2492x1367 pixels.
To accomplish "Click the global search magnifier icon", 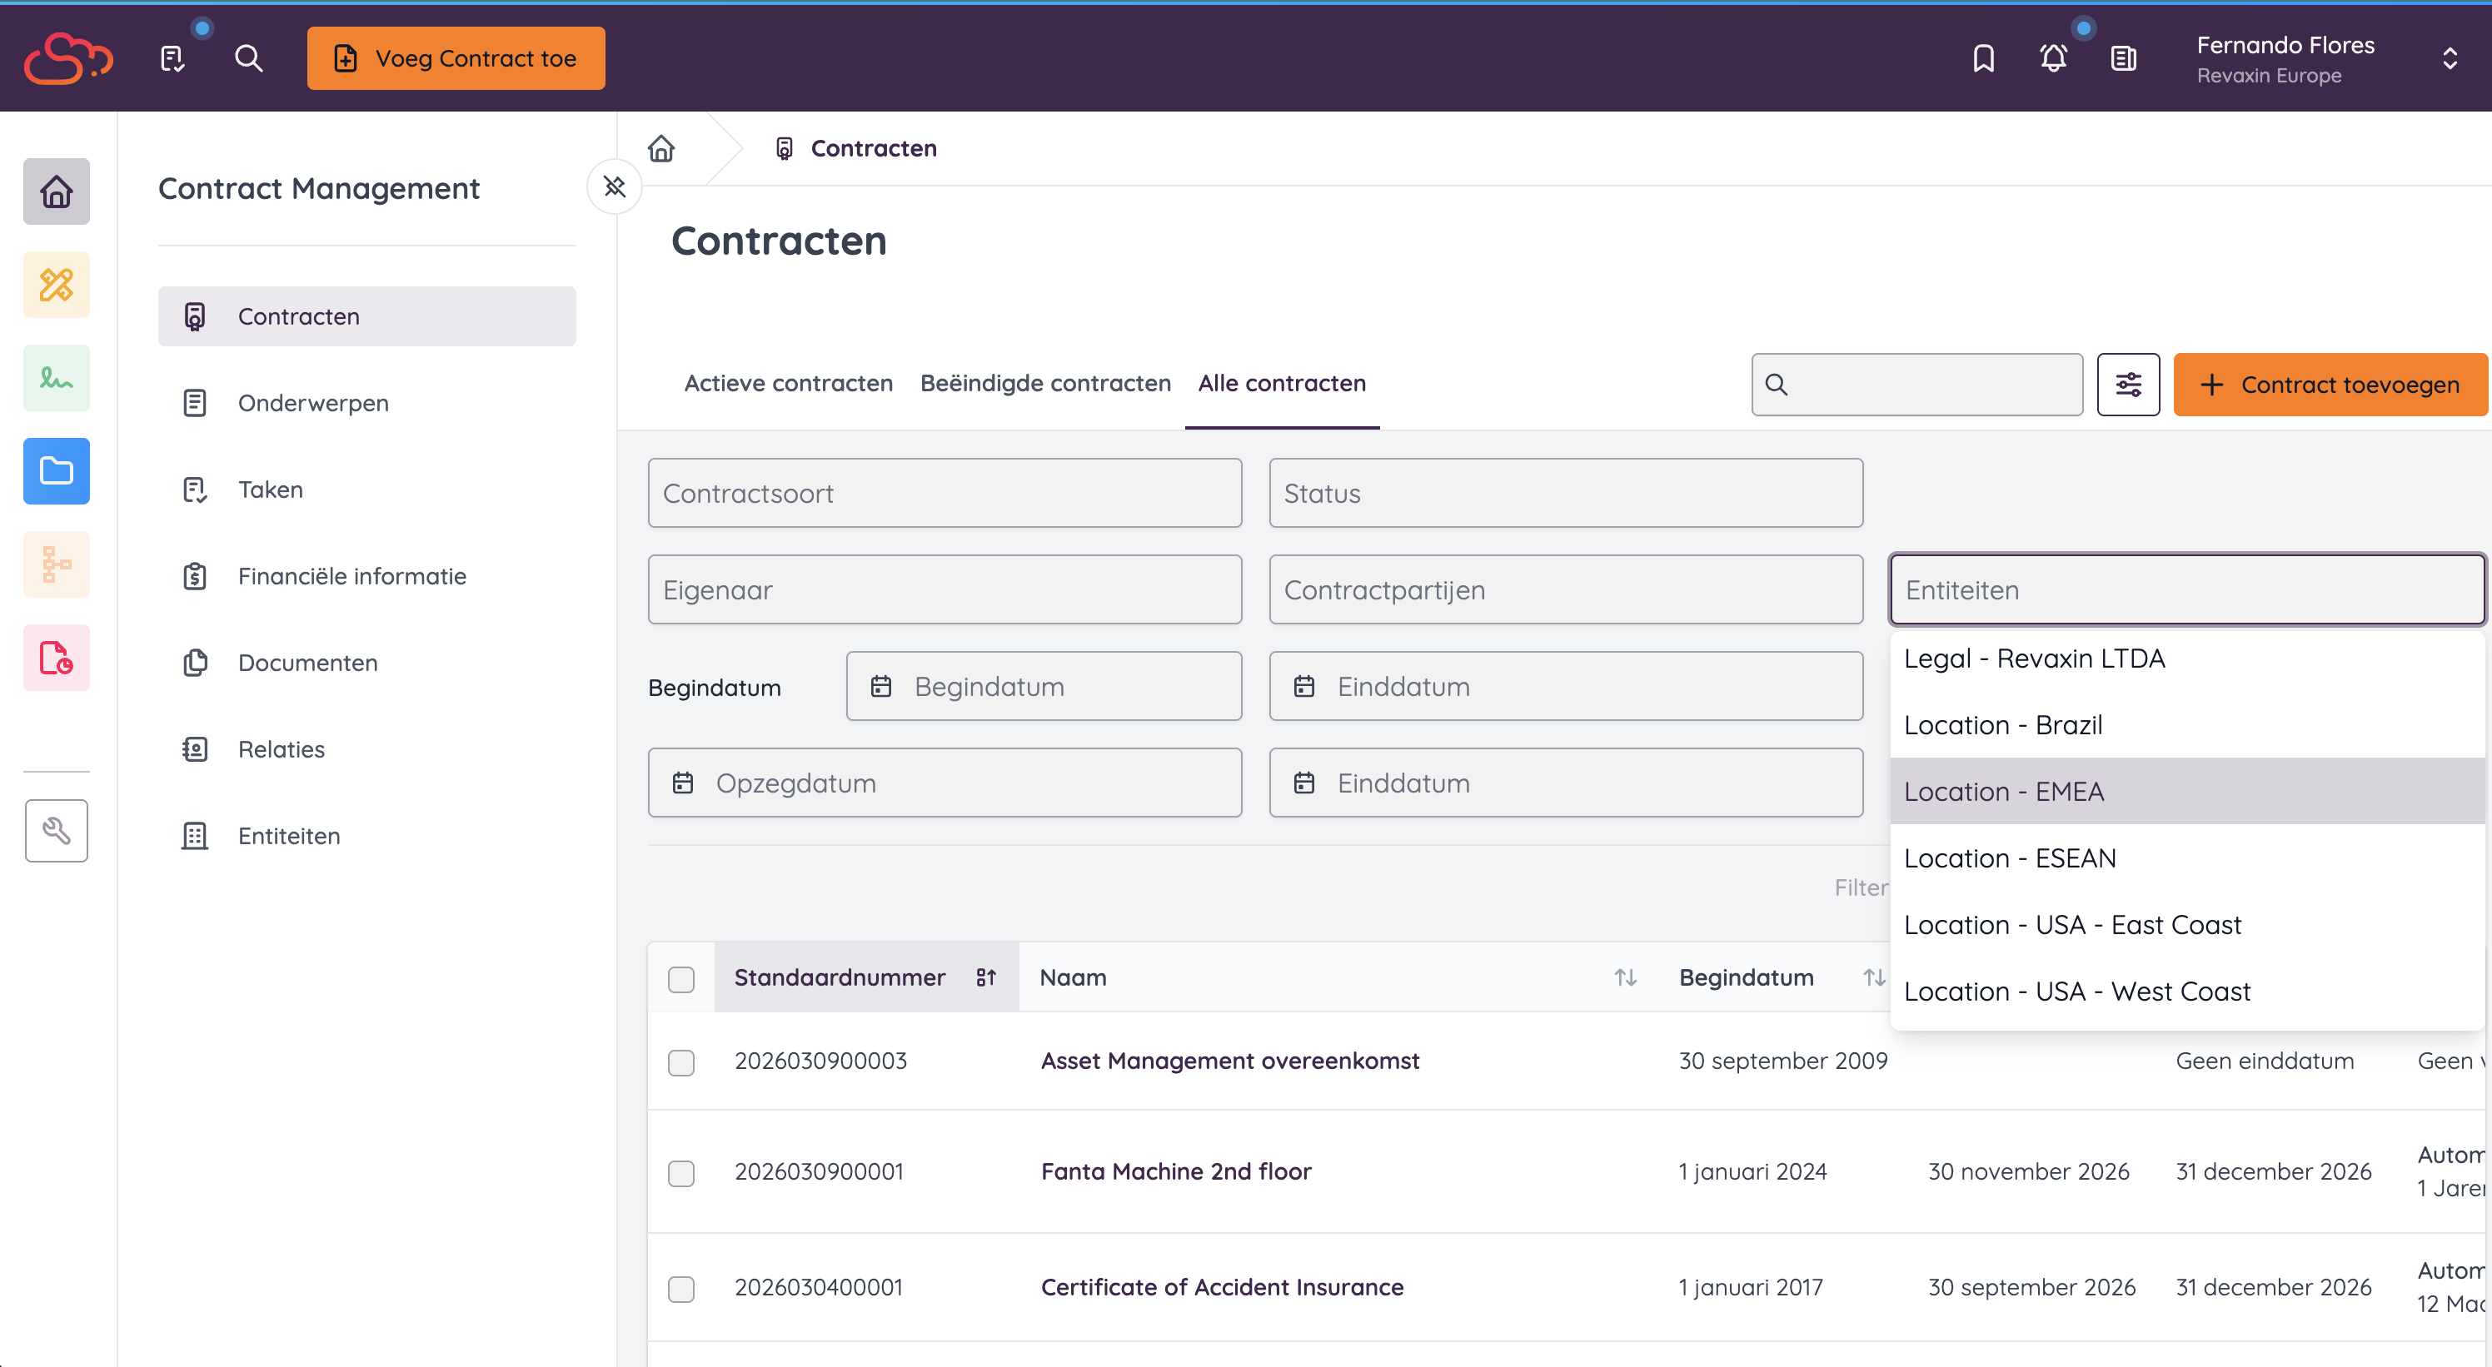I will pyautogui.click(x=249, y=58).
